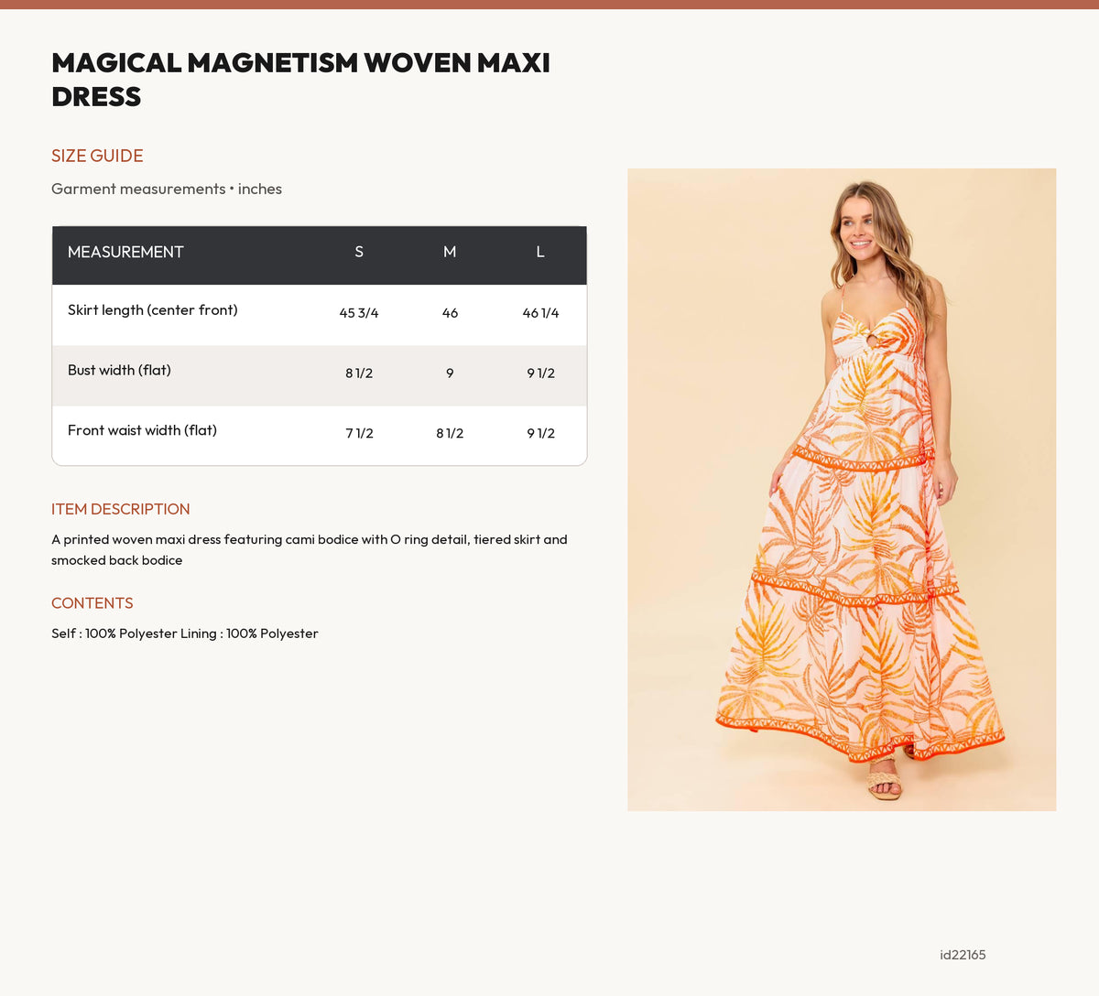Click the MEASUREMENT column header

click(x=125, y=252)
